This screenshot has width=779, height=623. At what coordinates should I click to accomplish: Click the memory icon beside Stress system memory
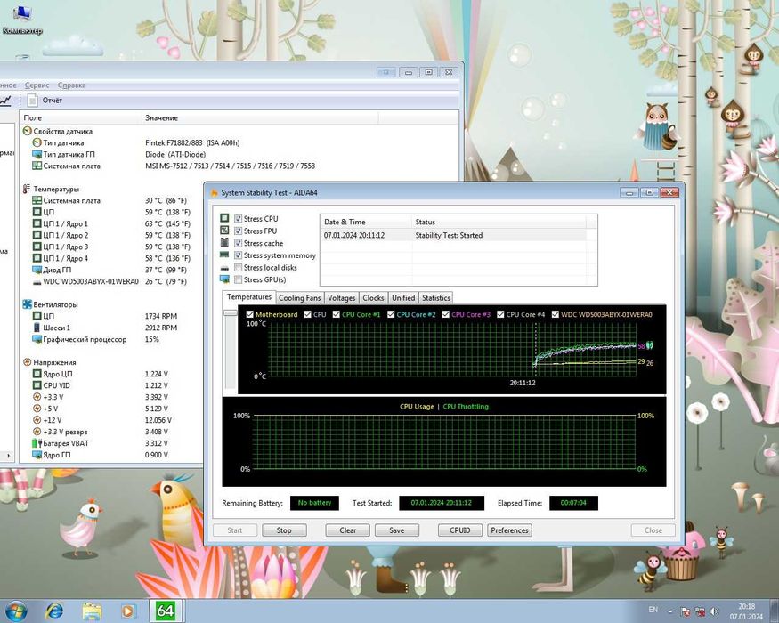coord(224,255)
